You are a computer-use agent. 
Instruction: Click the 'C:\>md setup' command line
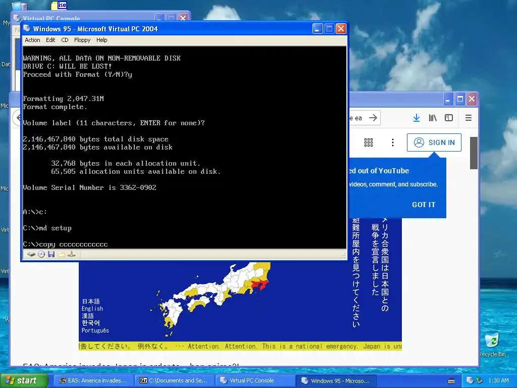(47, 228)
